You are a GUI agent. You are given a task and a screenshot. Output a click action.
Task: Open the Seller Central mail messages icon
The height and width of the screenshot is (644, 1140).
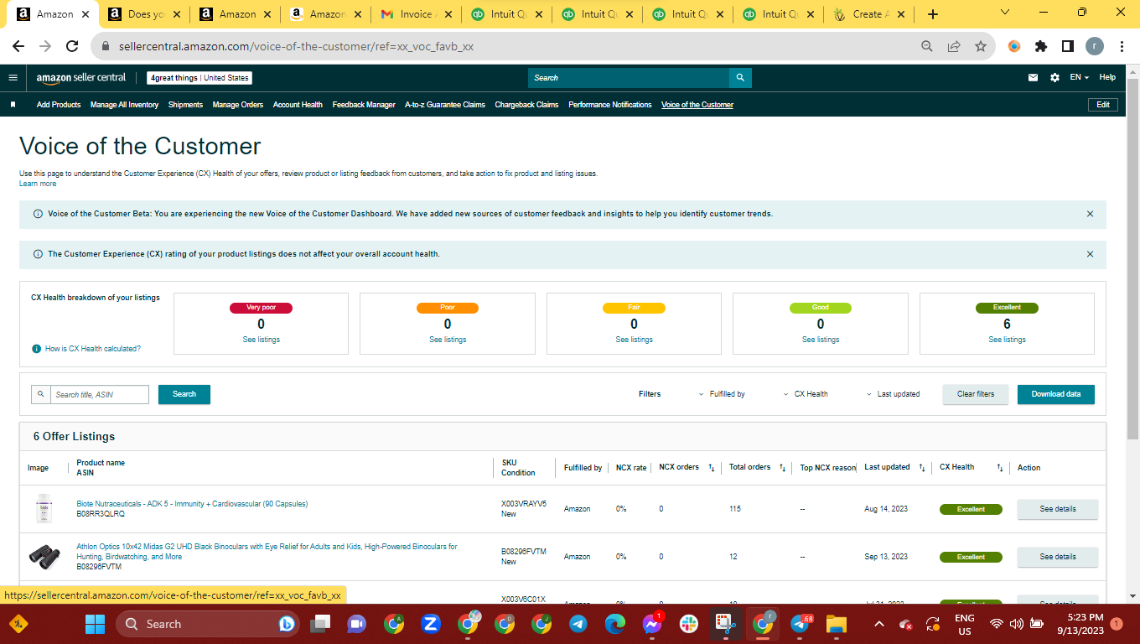pos(1033,77)
